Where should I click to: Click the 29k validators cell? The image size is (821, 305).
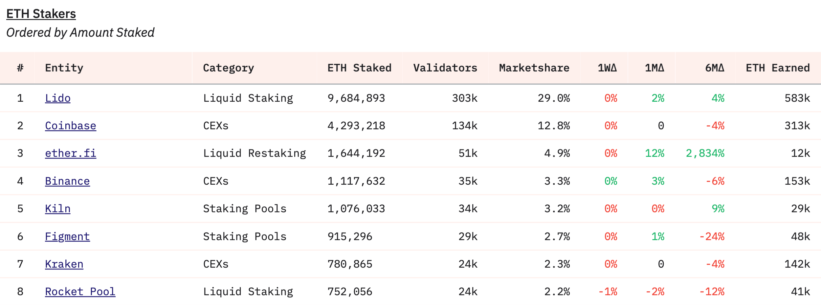(x=468, y=236)
